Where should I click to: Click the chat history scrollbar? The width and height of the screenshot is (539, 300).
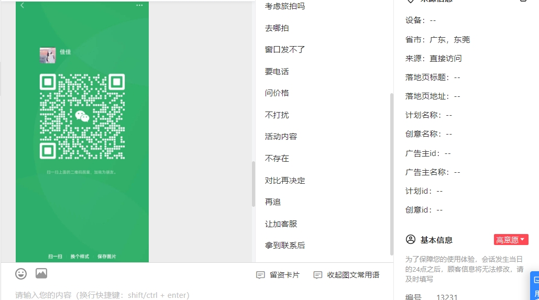point(254,184)
